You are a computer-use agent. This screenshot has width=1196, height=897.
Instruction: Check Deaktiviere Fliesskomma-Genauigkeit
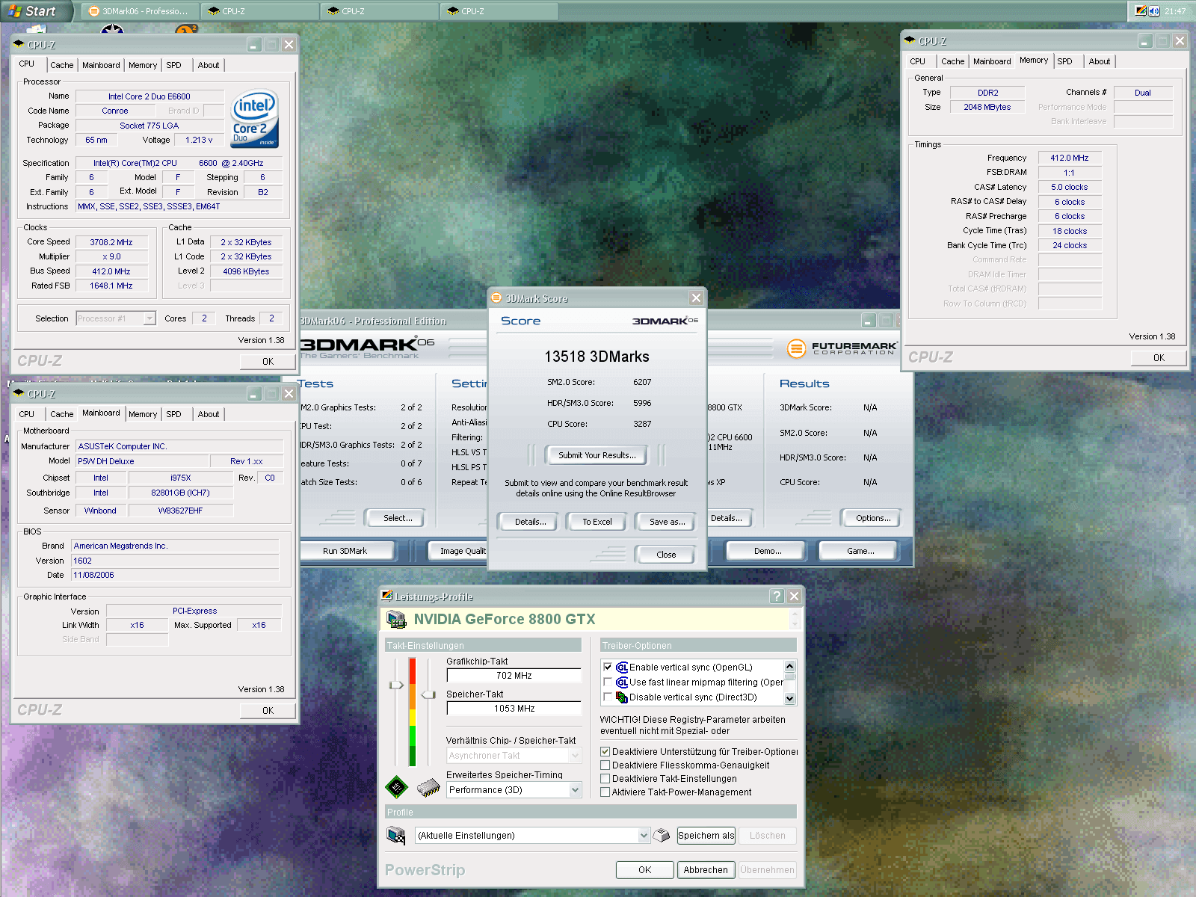[x=605, y=765]
